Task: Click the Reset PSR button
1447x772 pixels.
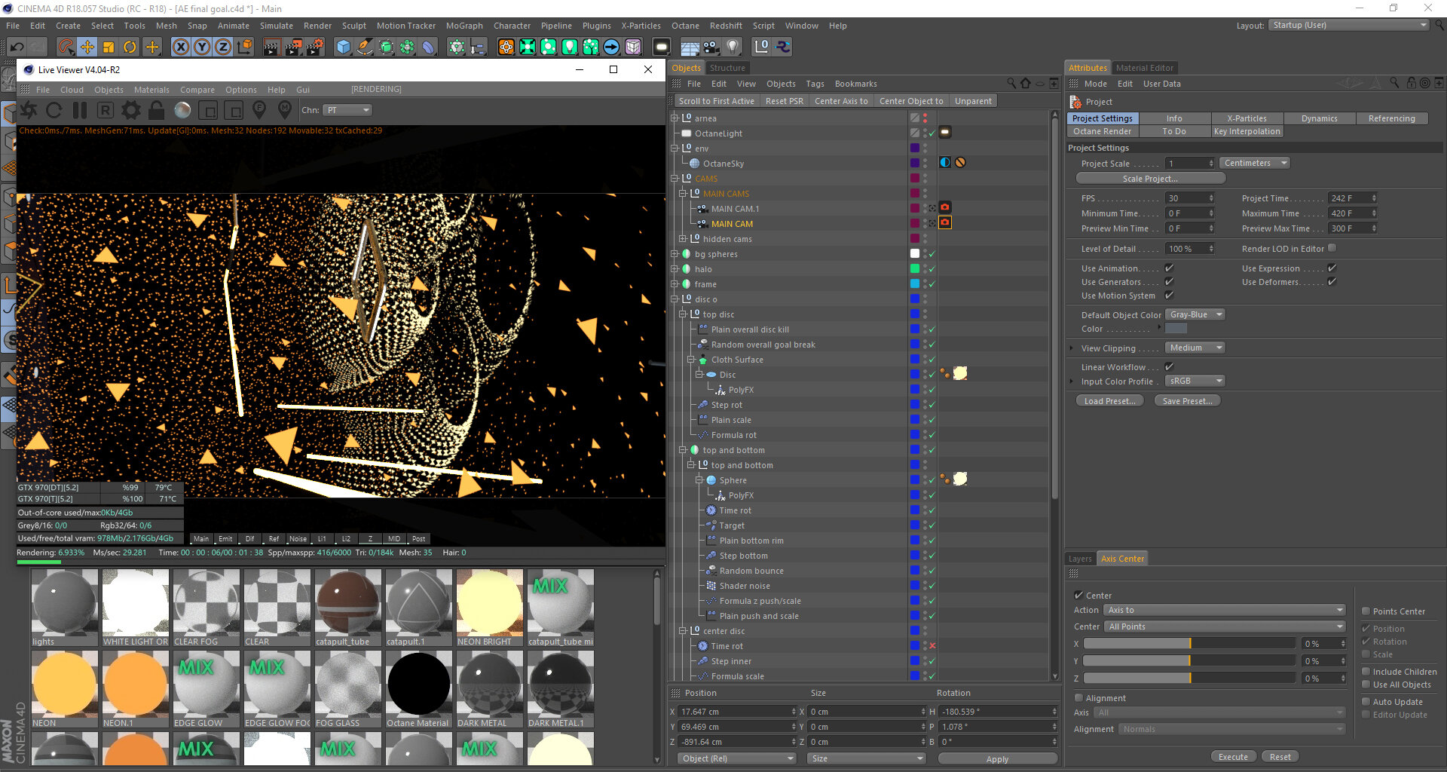Action: (x=784, y=100)
